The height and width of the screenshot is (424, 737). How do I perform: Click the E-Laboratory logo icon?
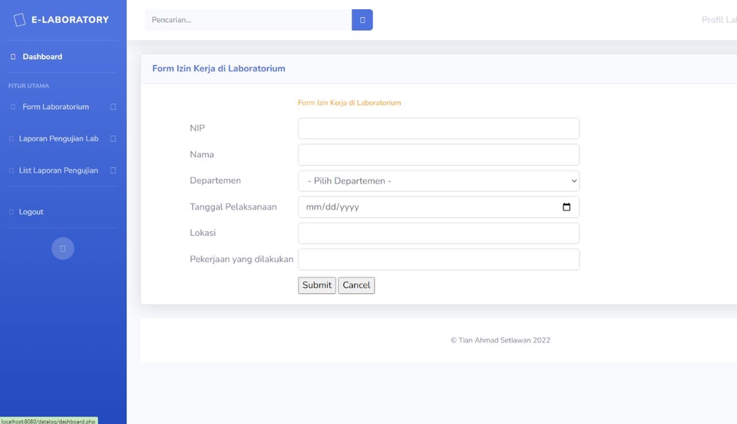pos(19,20)
